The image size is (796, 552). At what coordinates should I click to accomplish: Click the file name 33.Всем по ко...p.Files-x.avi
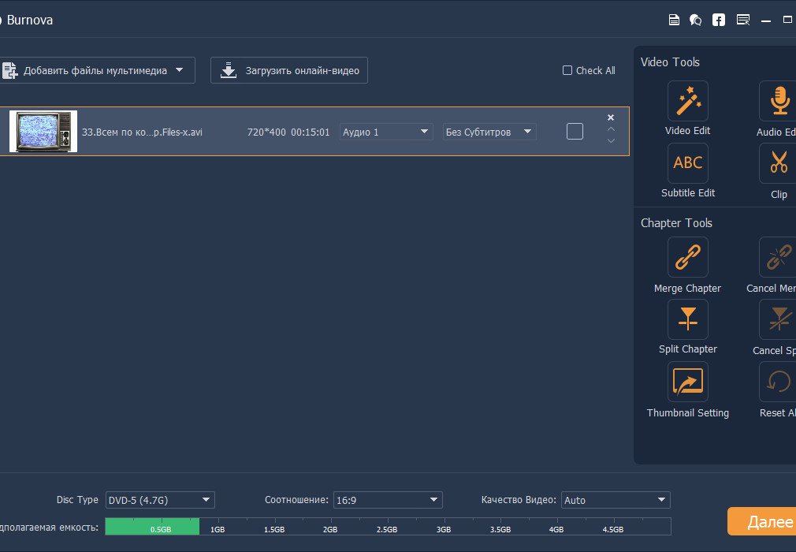pos(142,132)
